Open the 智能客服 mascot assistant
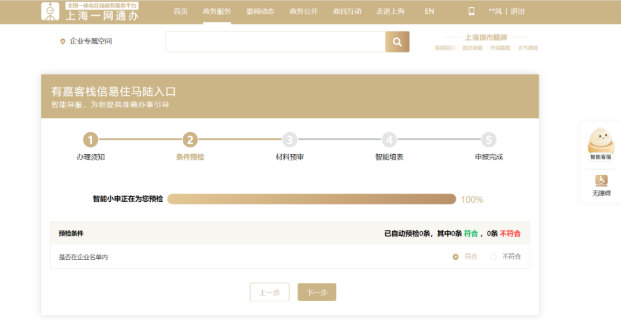 point(601,143)
